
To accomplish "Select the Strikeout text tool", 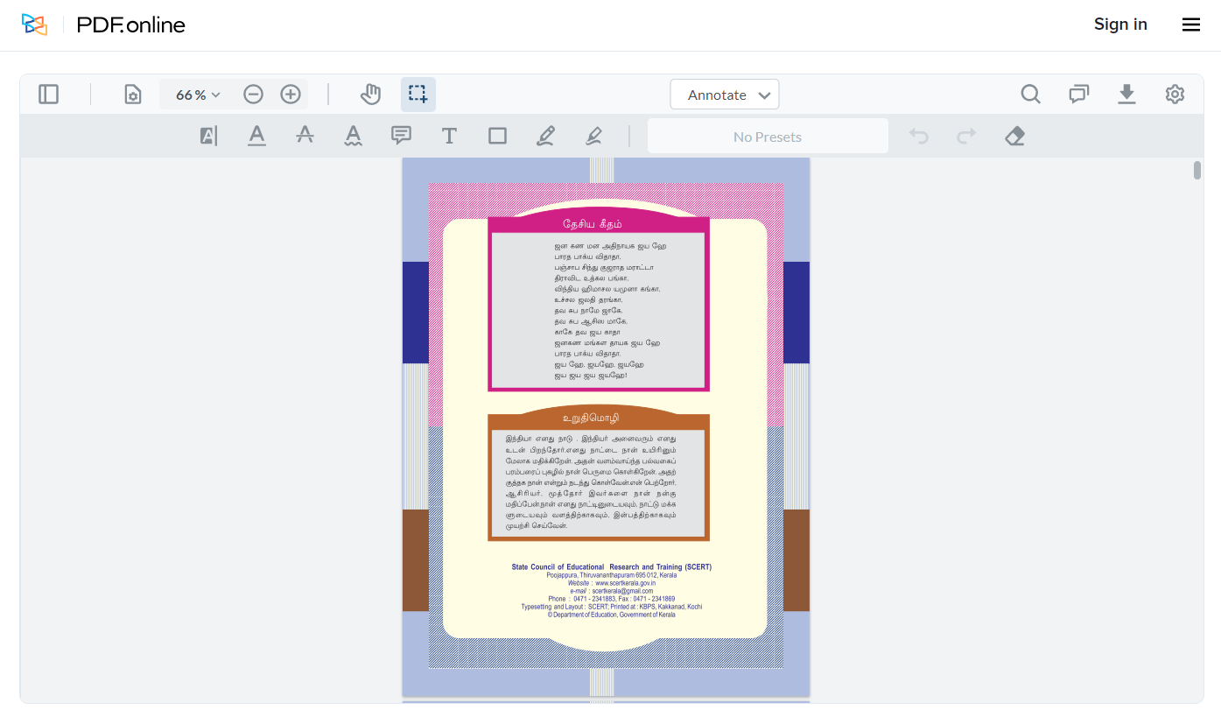I will pos(305,136).
